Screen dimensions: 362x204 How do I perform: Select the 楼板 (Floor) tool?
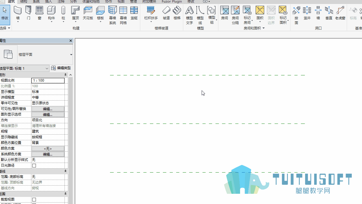pos(100,14)
